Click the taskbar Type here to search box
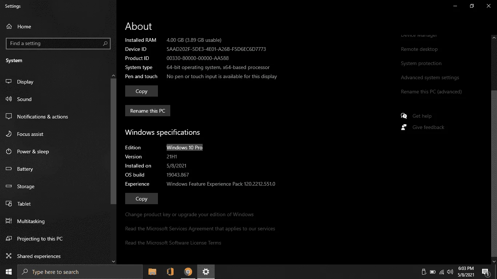Image resolution: width=497 pixels, height=279 pixels. coord(80,272)
